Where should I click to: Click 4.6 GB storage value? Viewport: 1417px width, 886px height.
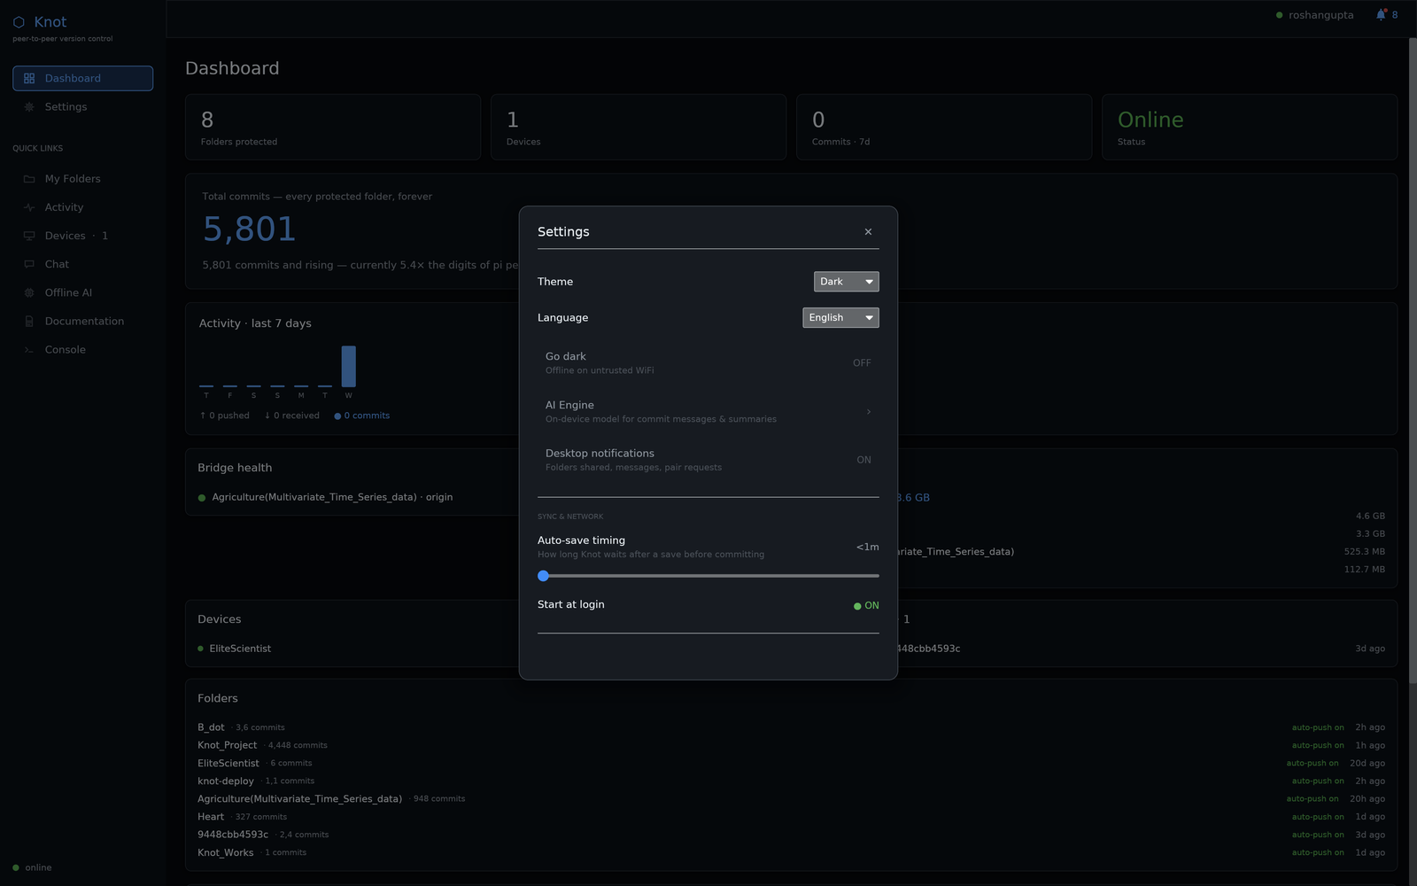1370,516
